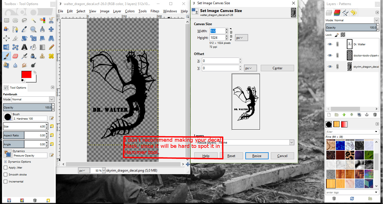Adjust the Paintbrush Opacity slider

coord(27,108)
